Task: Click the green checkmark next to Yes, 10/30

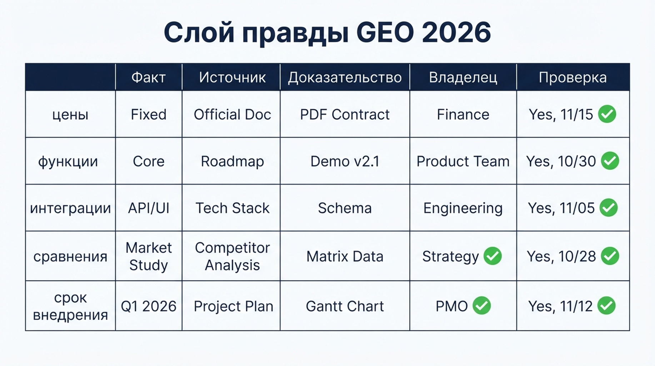Action: pos(610,161)
